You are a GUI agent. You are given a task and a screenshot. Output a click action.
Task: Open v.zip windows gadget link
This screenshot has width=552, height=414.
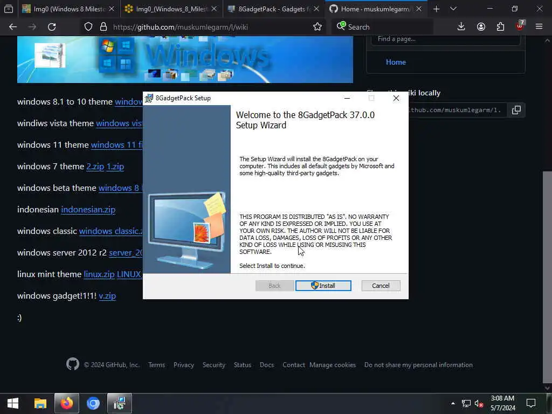[107, 296]
